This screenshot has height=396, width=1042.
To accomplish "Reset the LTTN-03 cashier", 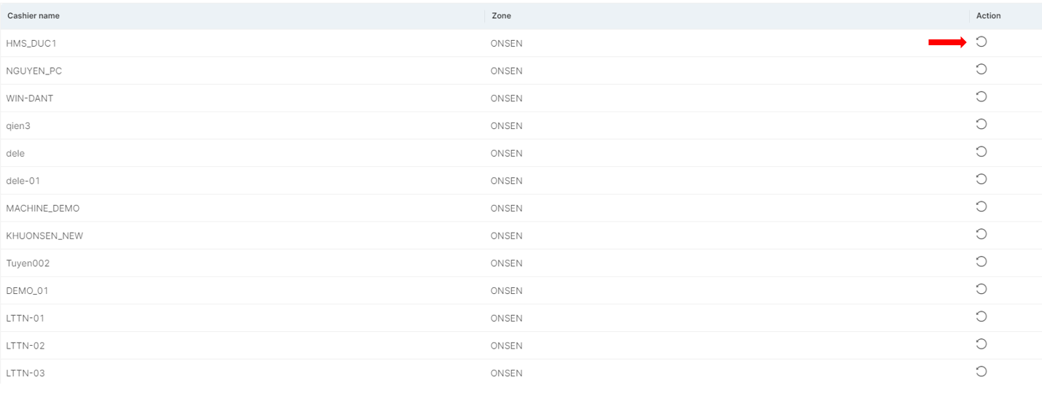I will pyautogui.click(x=981, y=372).
